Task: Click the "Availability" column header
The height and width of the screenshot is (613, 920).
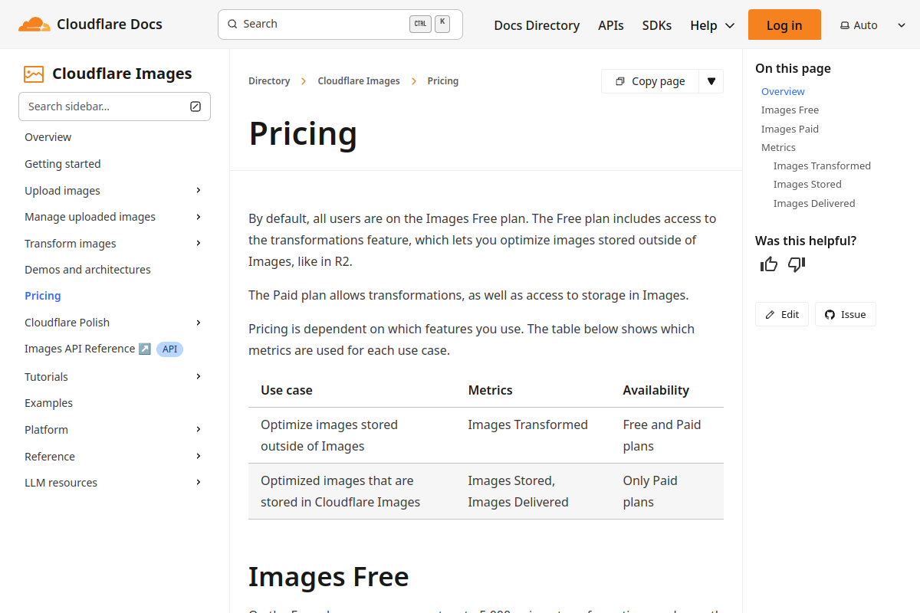Action: coord(656,390)
